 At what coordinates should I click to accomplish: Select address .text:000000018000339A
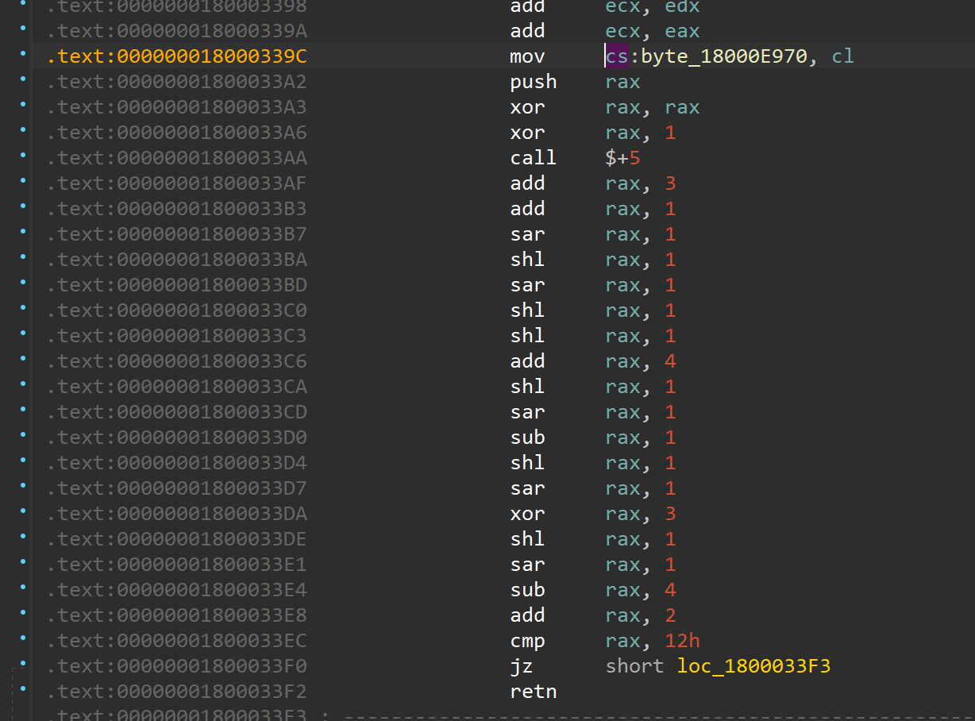(x=177, y=31)
